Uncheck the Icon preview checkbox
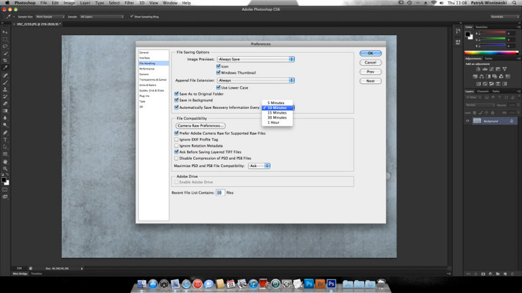The height and width of the screenshot is (293, 522). (218, 66)
